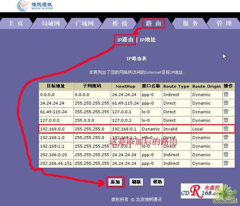Screen dimensions: 240x206
Task: Click trash icon for 61.49.115.24 route
Action: (x=226, y=111)
